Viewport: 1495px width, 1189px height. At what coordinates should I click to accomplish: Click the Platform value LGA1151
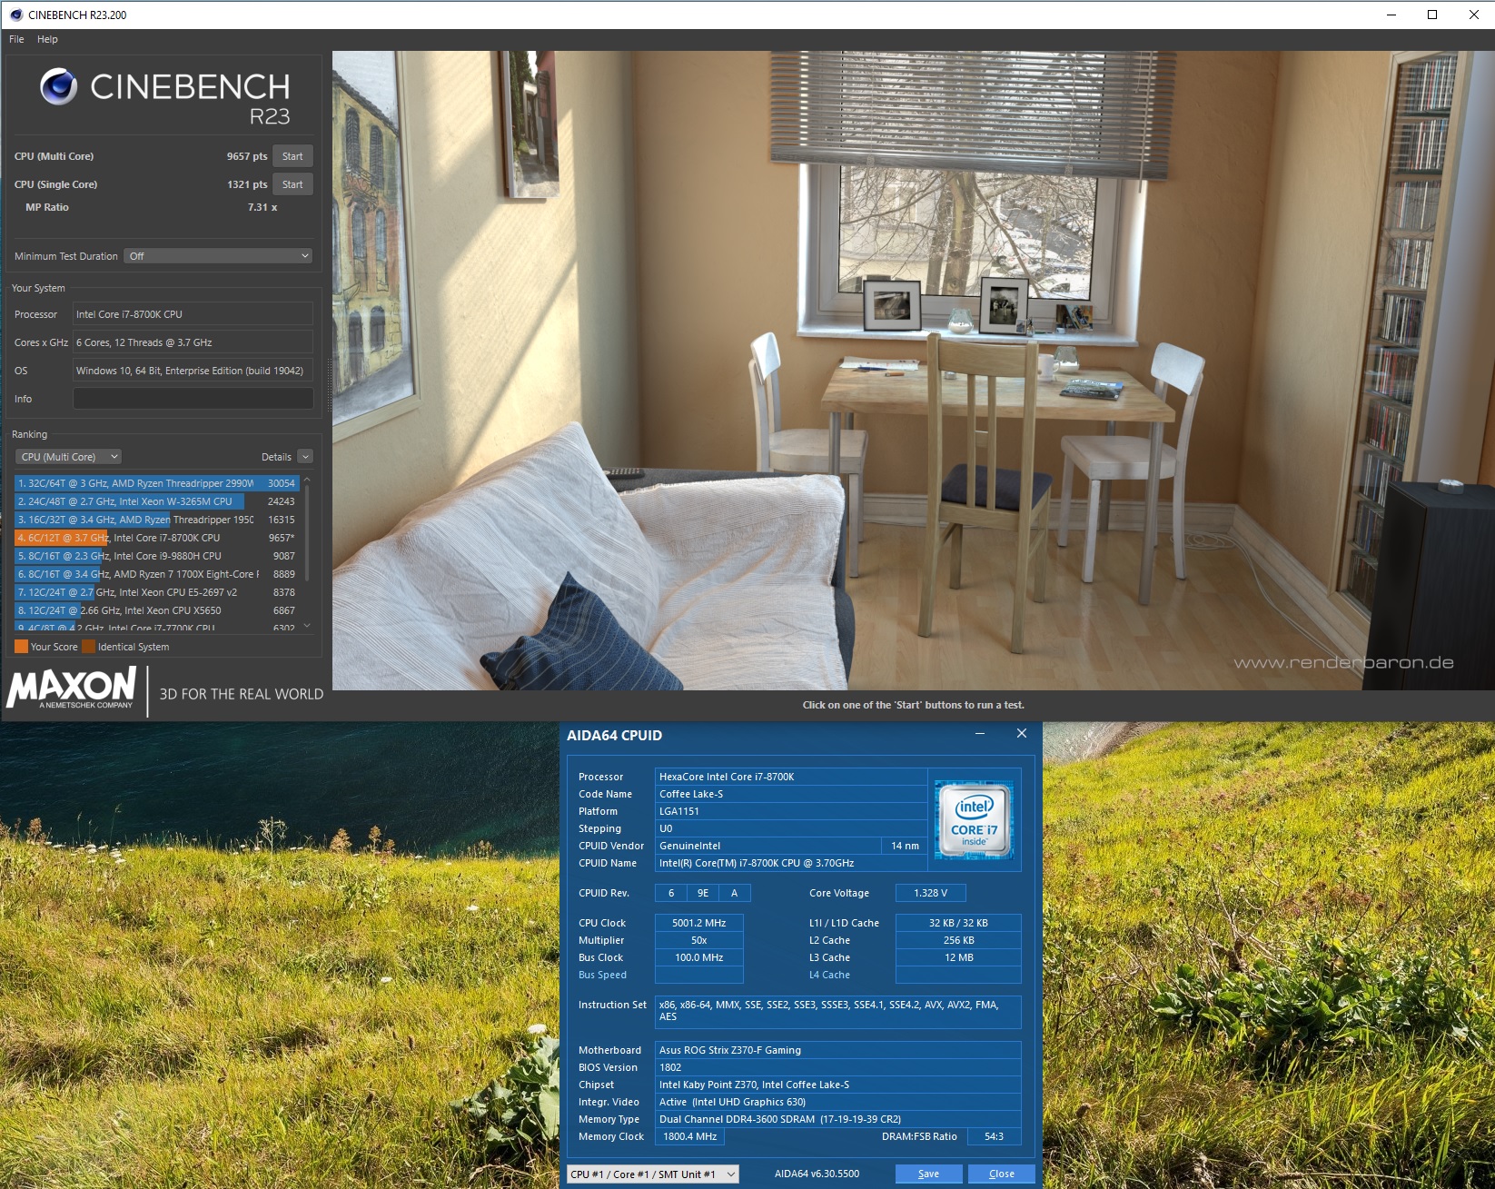click(790, 811)
